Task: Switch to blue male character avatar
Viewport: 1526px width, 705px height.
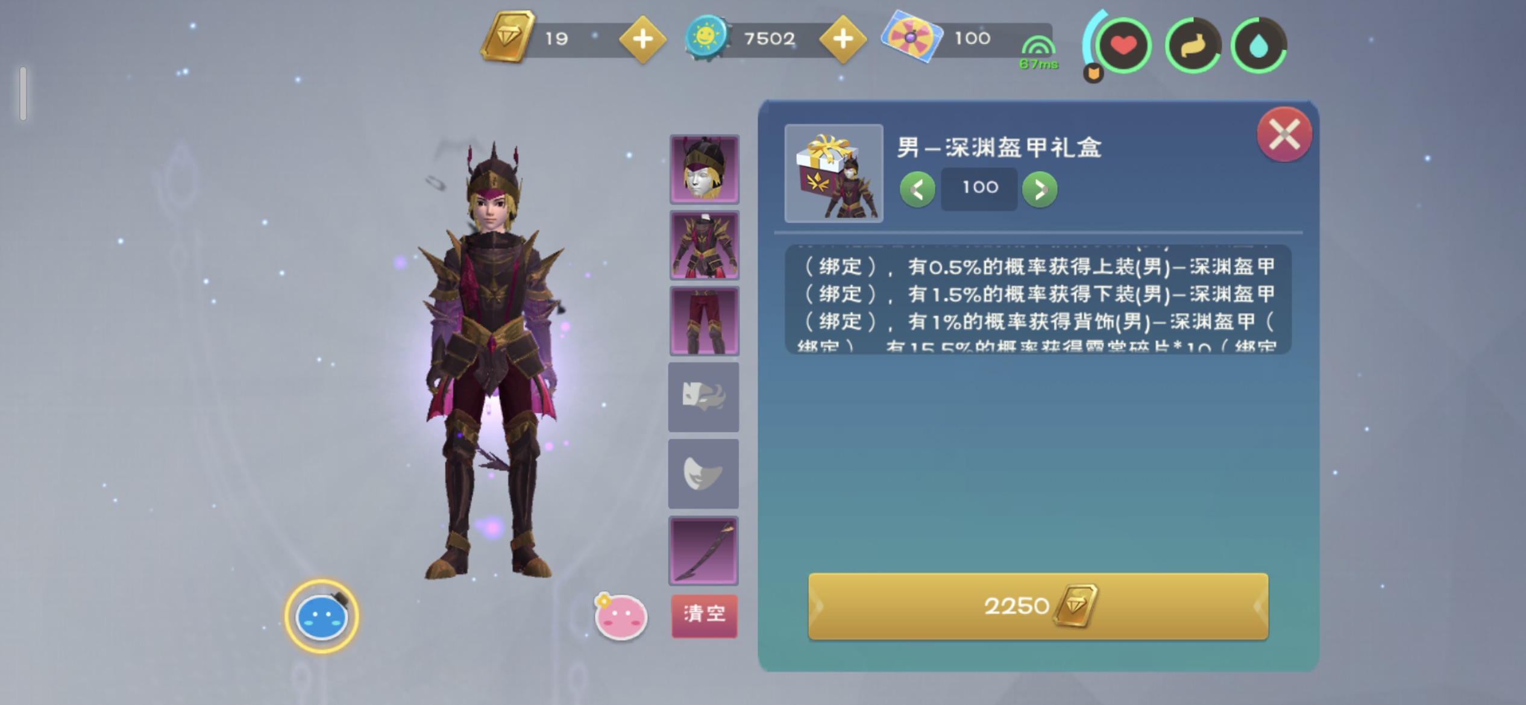Action: (x=322, y=616)
